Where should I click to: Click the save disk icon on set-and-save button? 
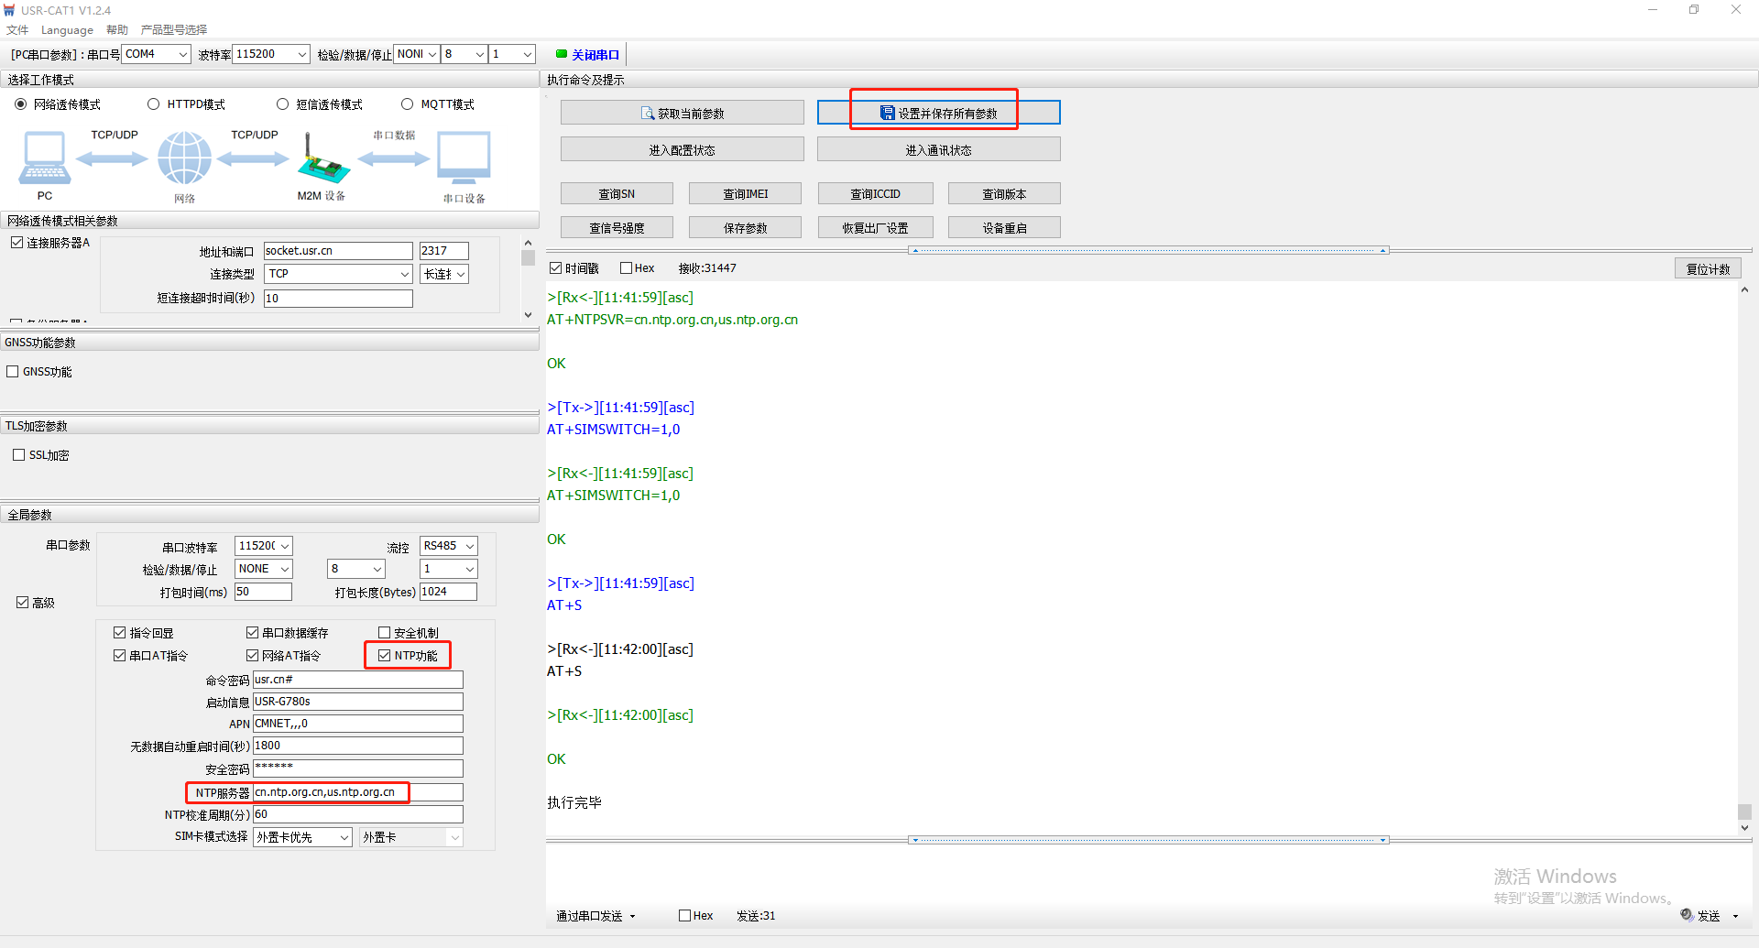(x=887, y=114)
